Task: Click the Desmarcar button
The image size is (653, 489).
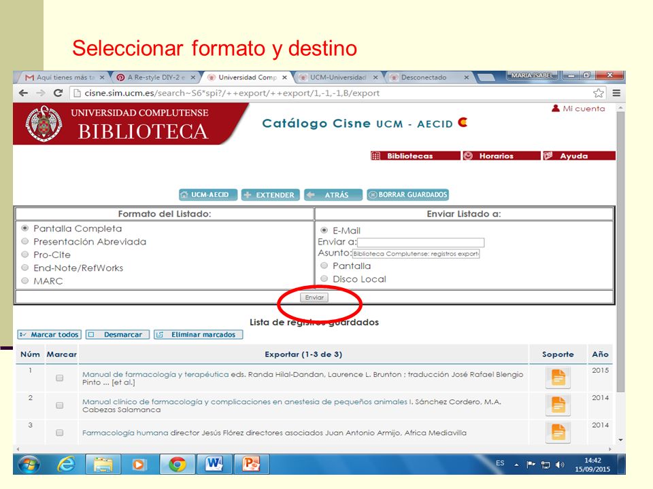Action: pyautogui.click(x=118, y=334)
